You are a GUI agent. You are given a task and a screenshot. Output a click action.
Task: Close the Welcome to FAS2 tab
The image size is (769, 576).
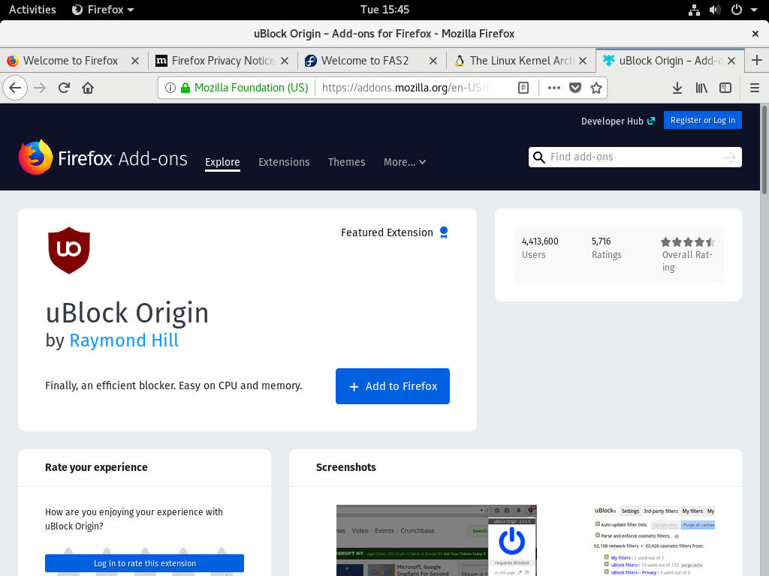pos(433,61)
